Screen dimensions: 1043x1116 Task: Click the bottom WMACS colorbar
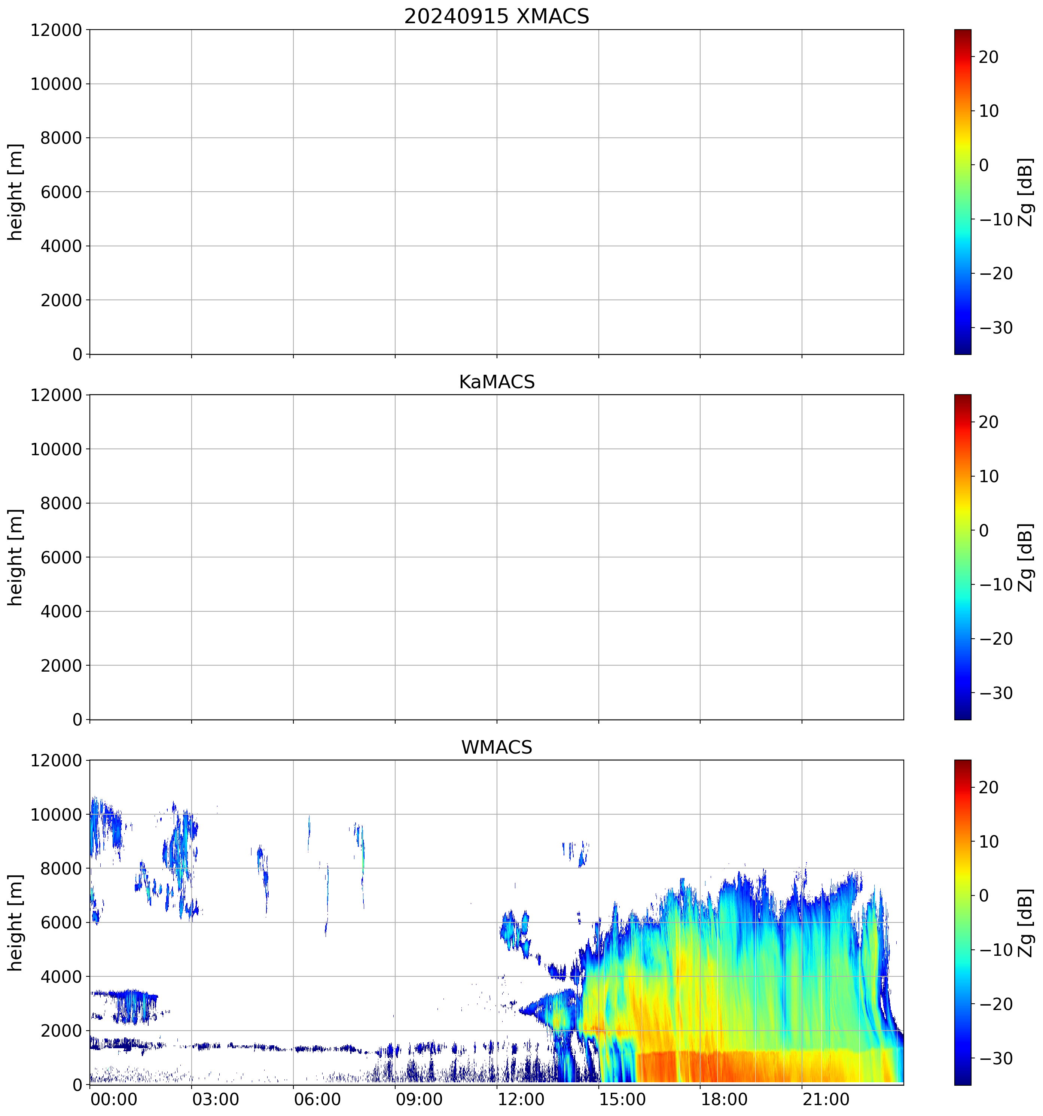click(962, 922)
